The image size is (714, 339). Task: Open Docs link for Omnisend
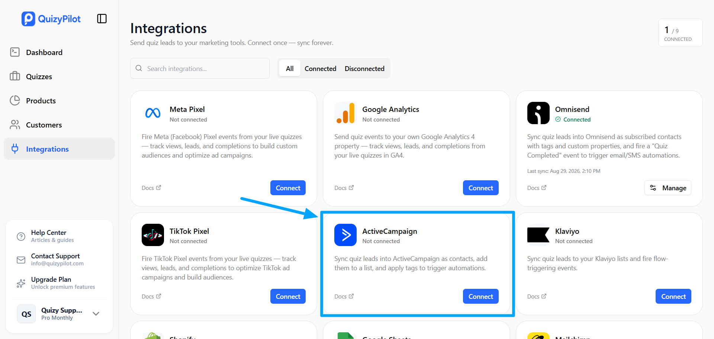point(537,188)
